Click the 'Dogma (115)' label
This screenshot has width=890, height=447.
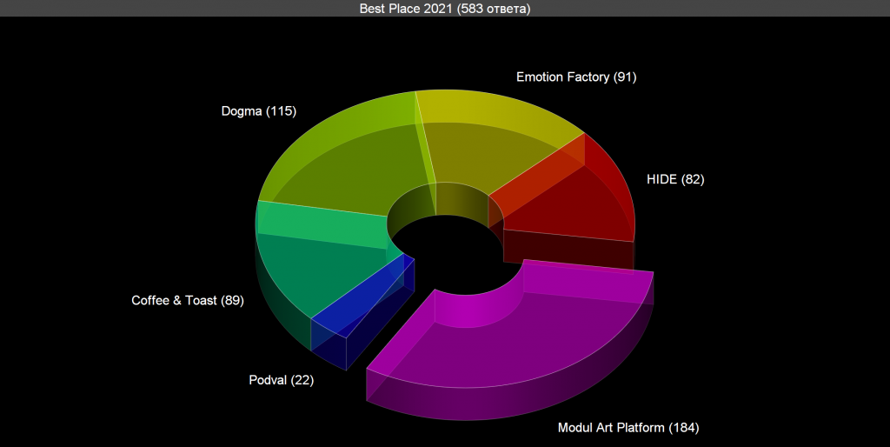(259, 111)
